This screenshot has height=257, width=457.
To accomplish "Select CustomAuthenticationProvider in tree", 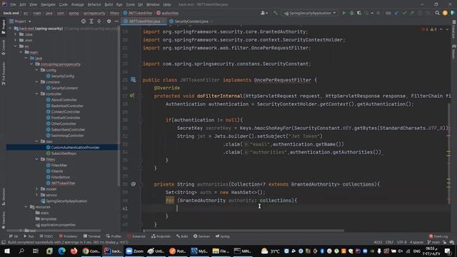I will point(75,148).
